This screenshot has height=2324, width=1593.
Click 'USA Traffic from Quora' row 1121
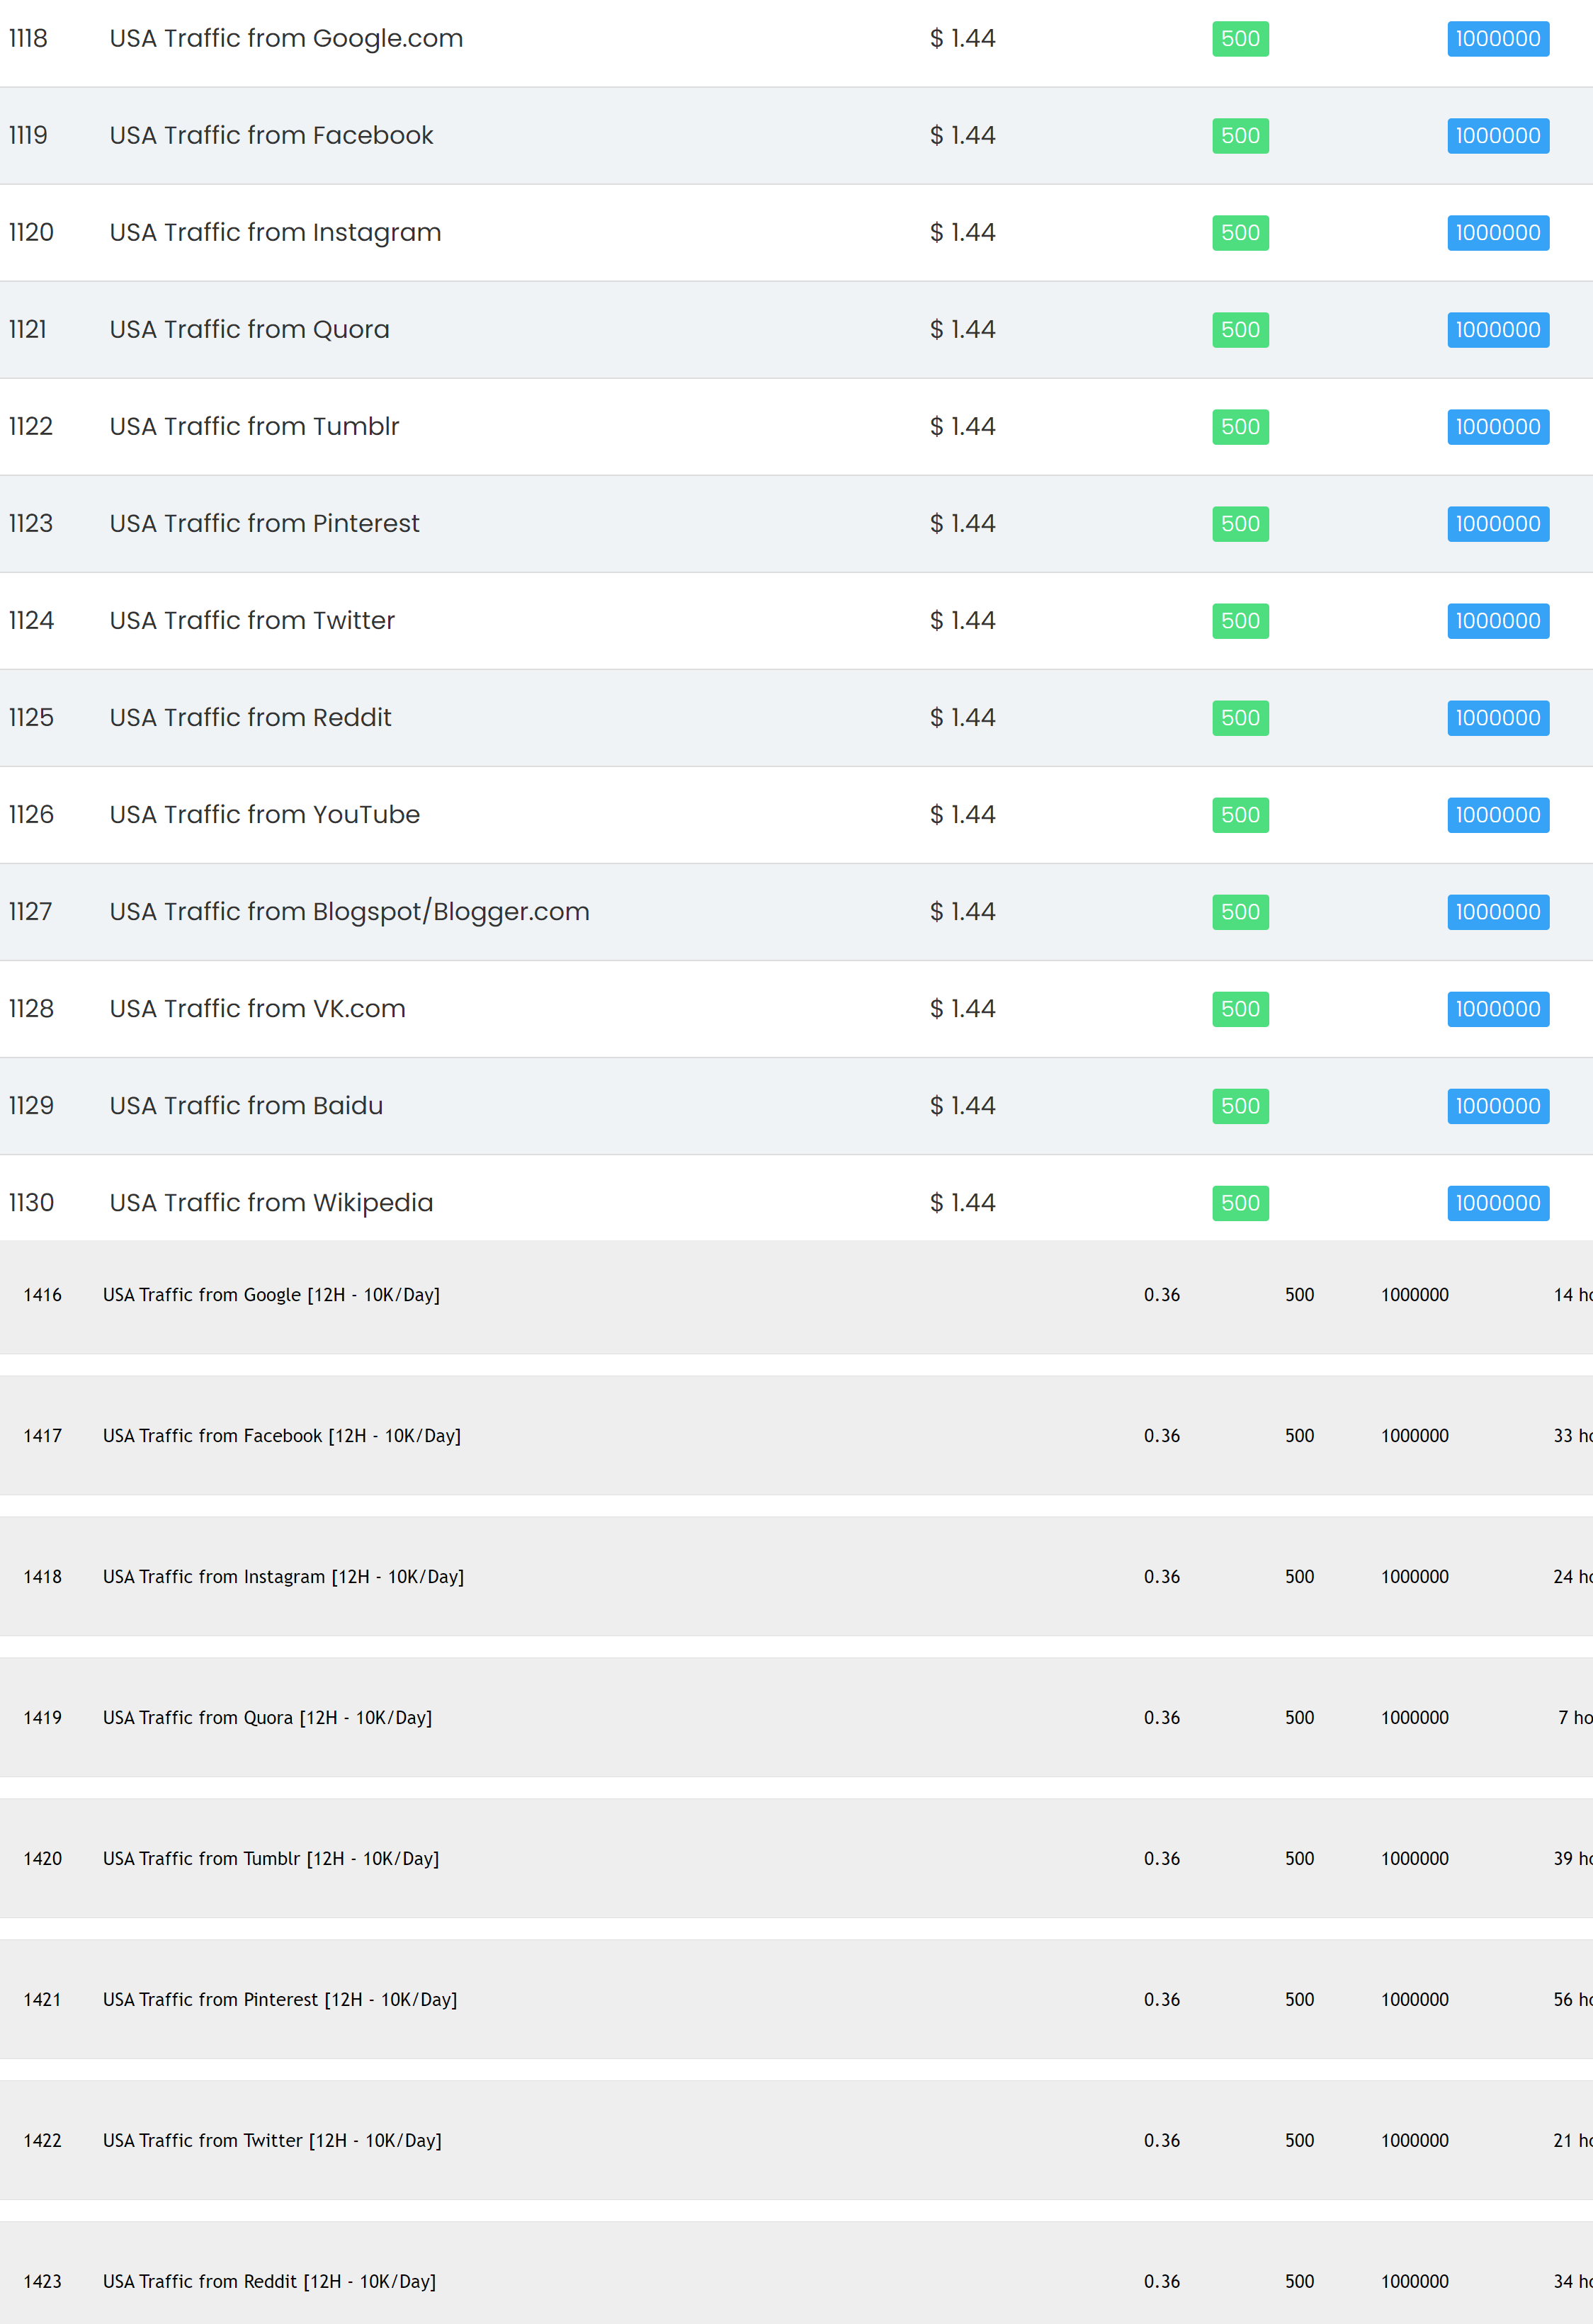click(249, 330)
